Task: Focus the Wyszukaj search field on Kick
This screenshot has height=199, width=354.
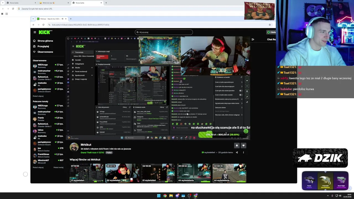Action: click(x=164, y=32)
